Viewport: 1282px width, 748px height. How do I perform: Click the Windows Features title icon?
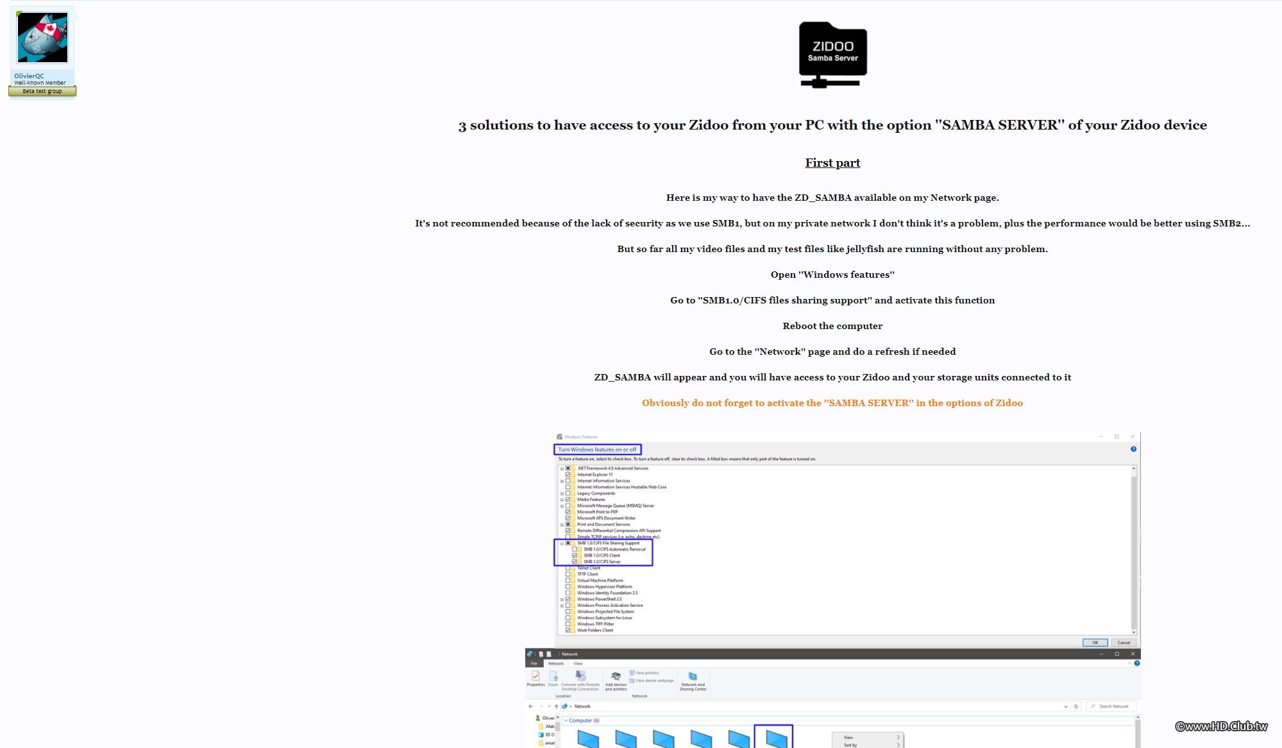(x=559, y=437)
